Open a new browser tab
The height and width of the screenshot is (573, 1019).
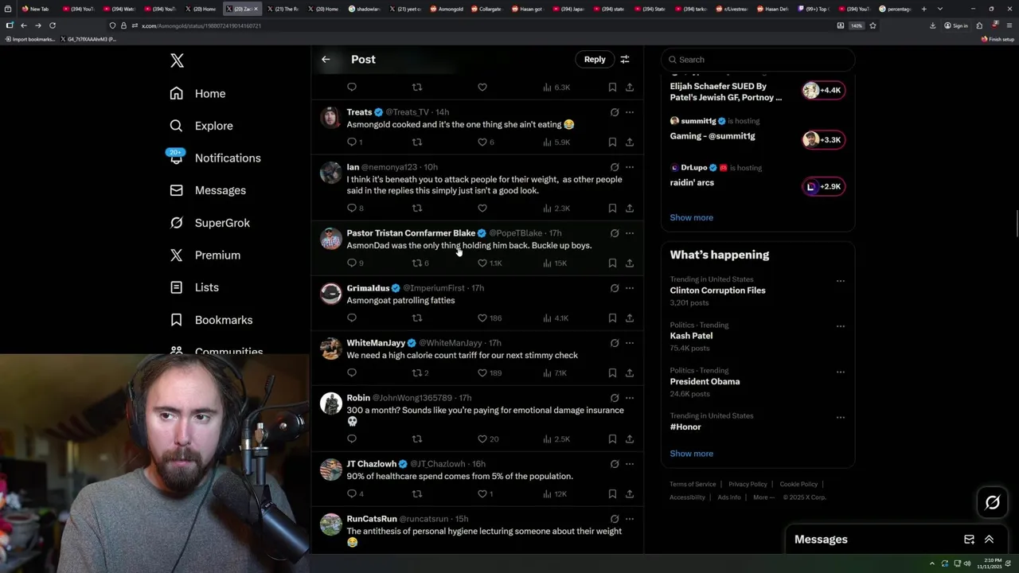[x=923, y=9]
